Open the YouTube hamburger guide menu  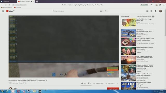point(3,11)
